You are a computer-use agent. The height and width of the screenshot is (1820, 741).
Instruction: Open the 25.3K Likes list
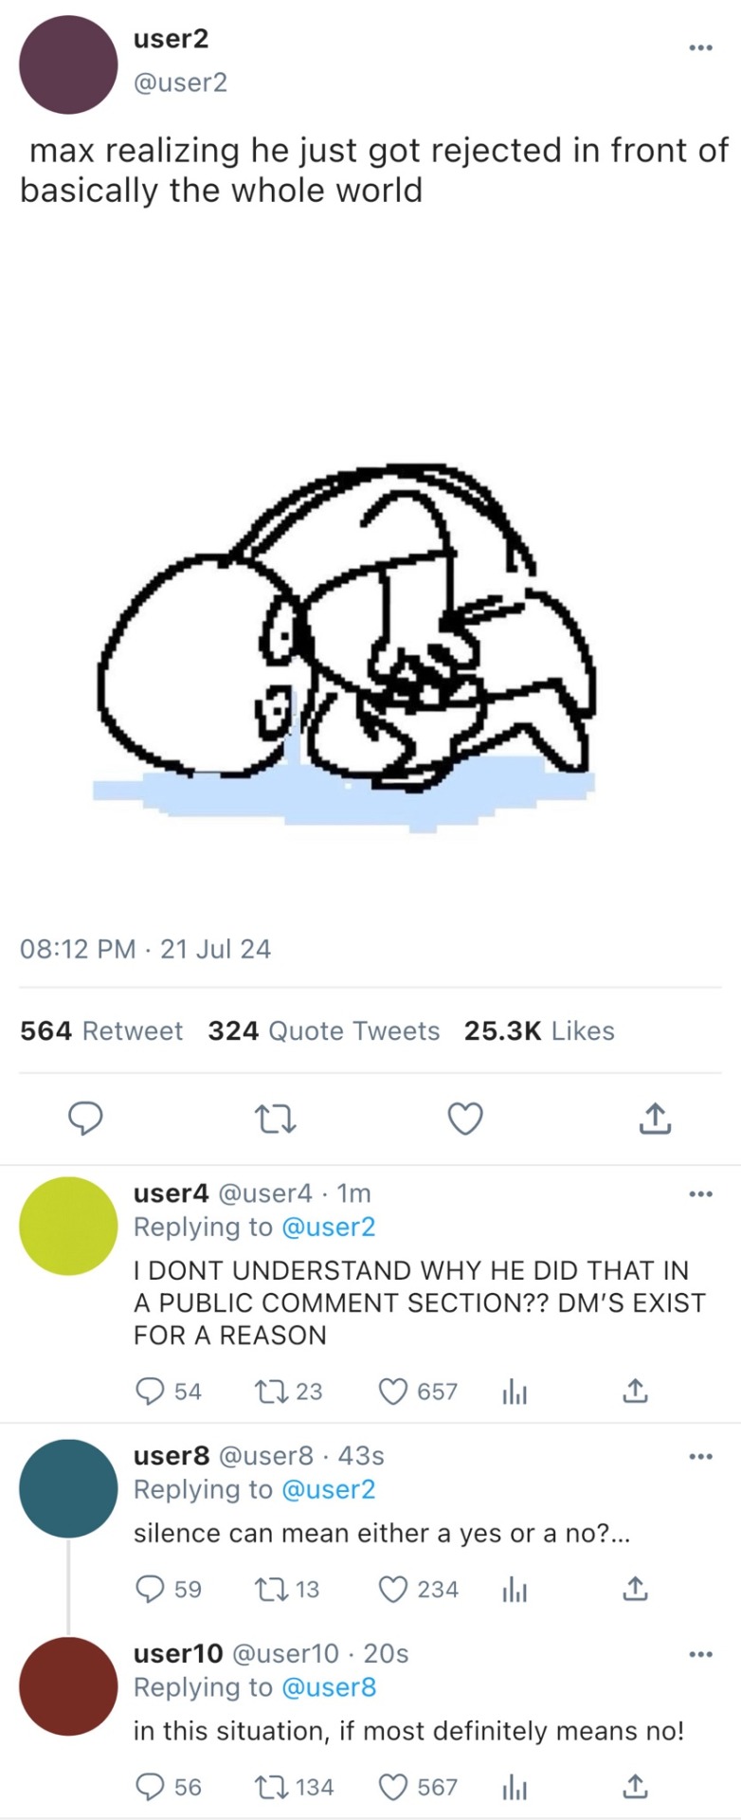click(x=539, y=1030)
